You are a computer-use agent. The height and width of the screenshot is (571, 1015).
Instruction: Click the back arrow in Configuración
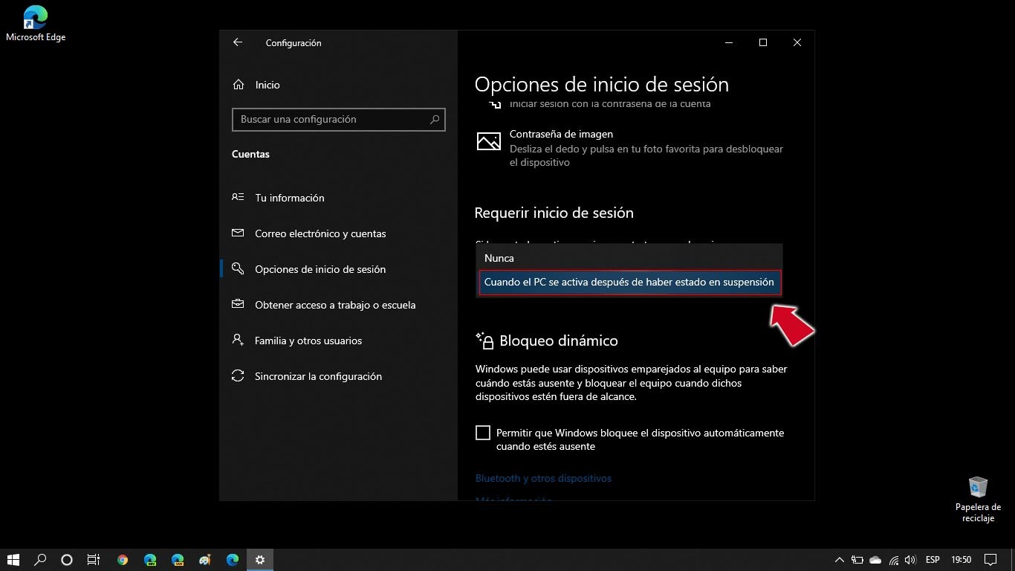point(237,42)
